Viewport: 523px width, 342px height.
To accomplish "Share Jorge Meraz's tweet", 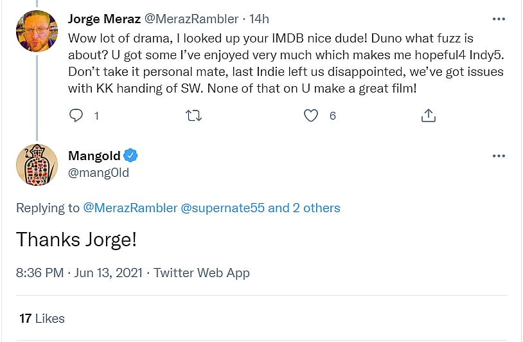I will tap(429, 116).
